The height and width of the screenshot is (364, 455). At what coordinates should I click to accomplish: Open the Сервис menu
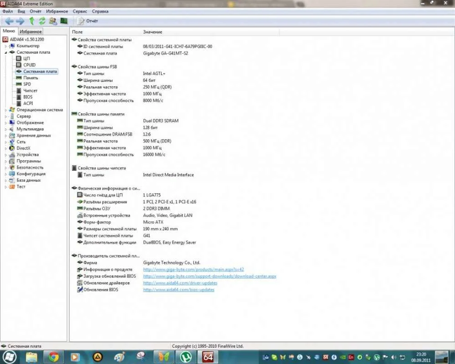80,11
